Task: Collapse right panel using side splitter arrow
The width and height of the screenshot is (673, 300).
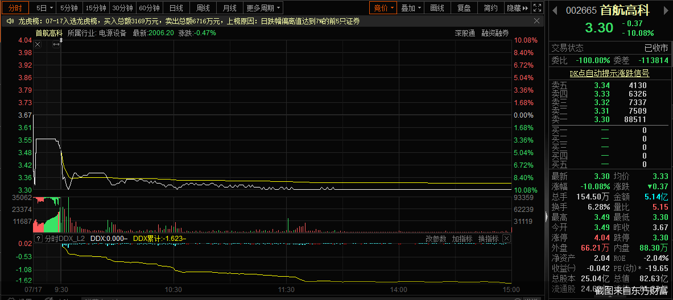Action: [547, 216]
